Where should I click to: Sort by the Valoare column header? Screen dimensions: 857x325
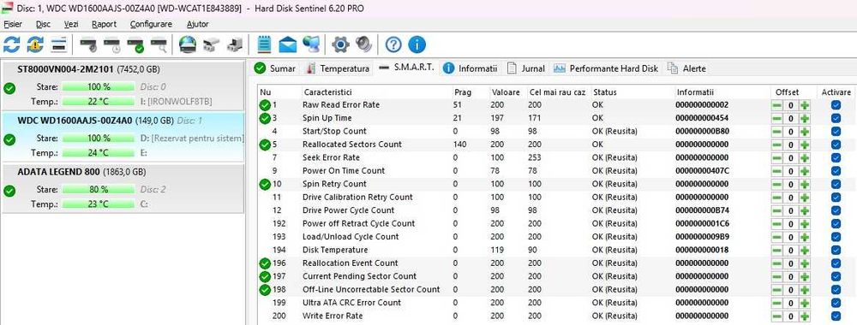507,92
